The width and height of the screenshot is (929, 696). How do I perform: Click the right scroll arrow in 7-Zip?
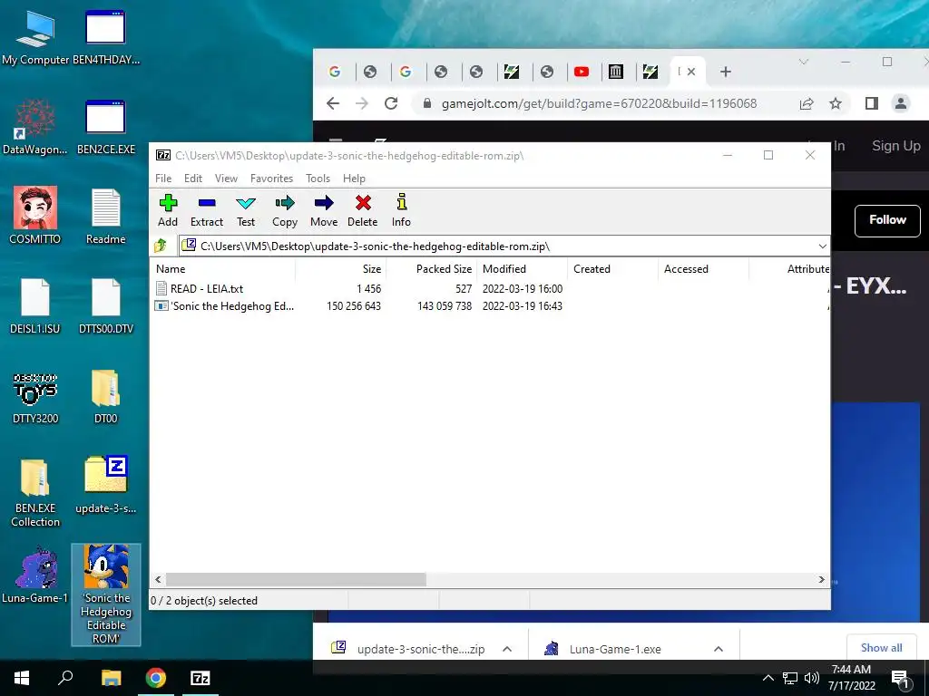[x=821, y=579]
